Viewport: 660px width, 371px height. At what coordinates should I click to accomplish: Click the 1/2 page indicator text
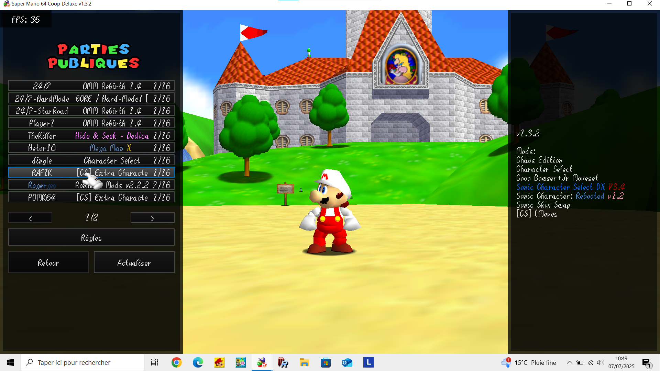click(x=91, y=217)
